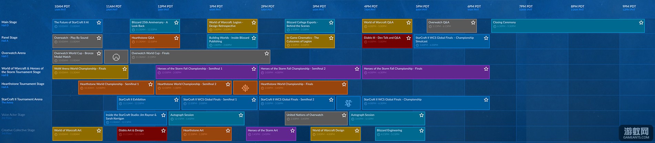Image resolution: width=655 pixels, height=143 pixels.
Task: Favorite the Overwatch Q&A session
Action: tap(473, 23)
